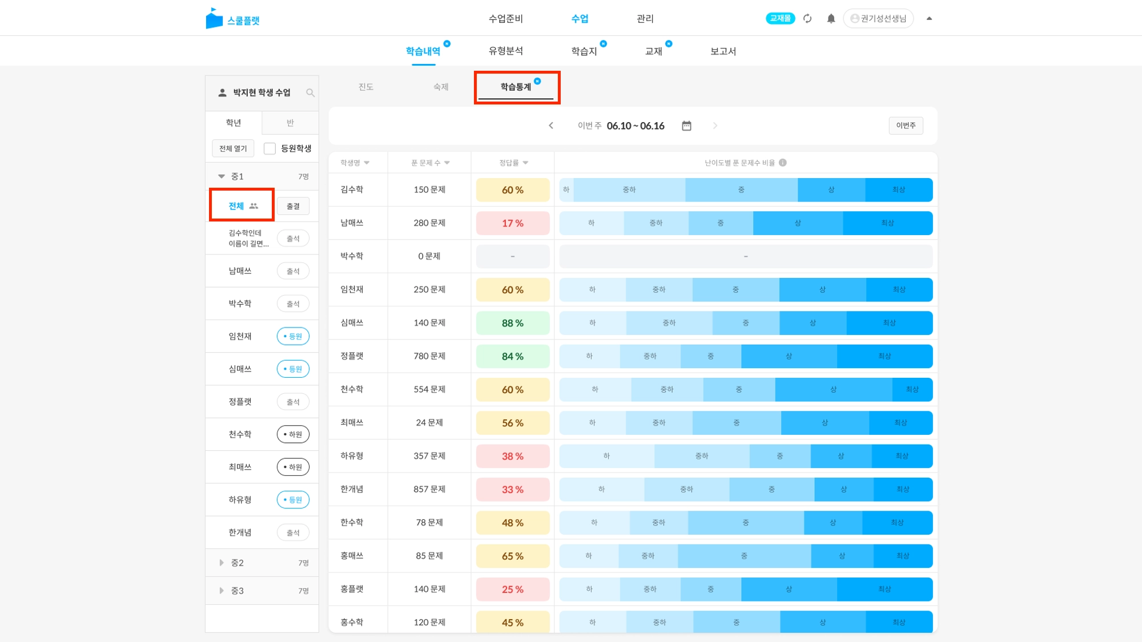The image size is (1142, 642).
Task: Click the refresh sync icon in header
Action: [807, 18]
